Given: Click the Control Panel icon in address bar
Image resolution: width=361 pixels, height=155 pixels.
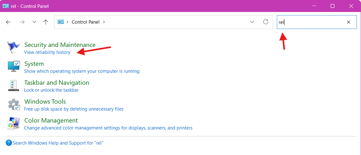Looking at the screenshot, I should coord(60,22).
